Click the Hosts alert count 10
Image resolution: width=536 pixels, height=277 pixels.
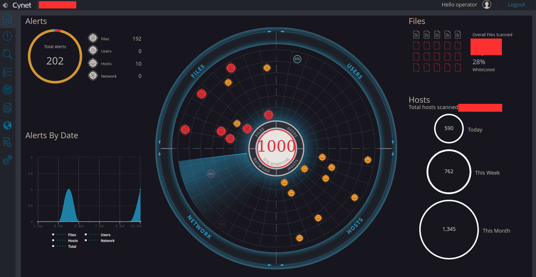pos(138,64)
